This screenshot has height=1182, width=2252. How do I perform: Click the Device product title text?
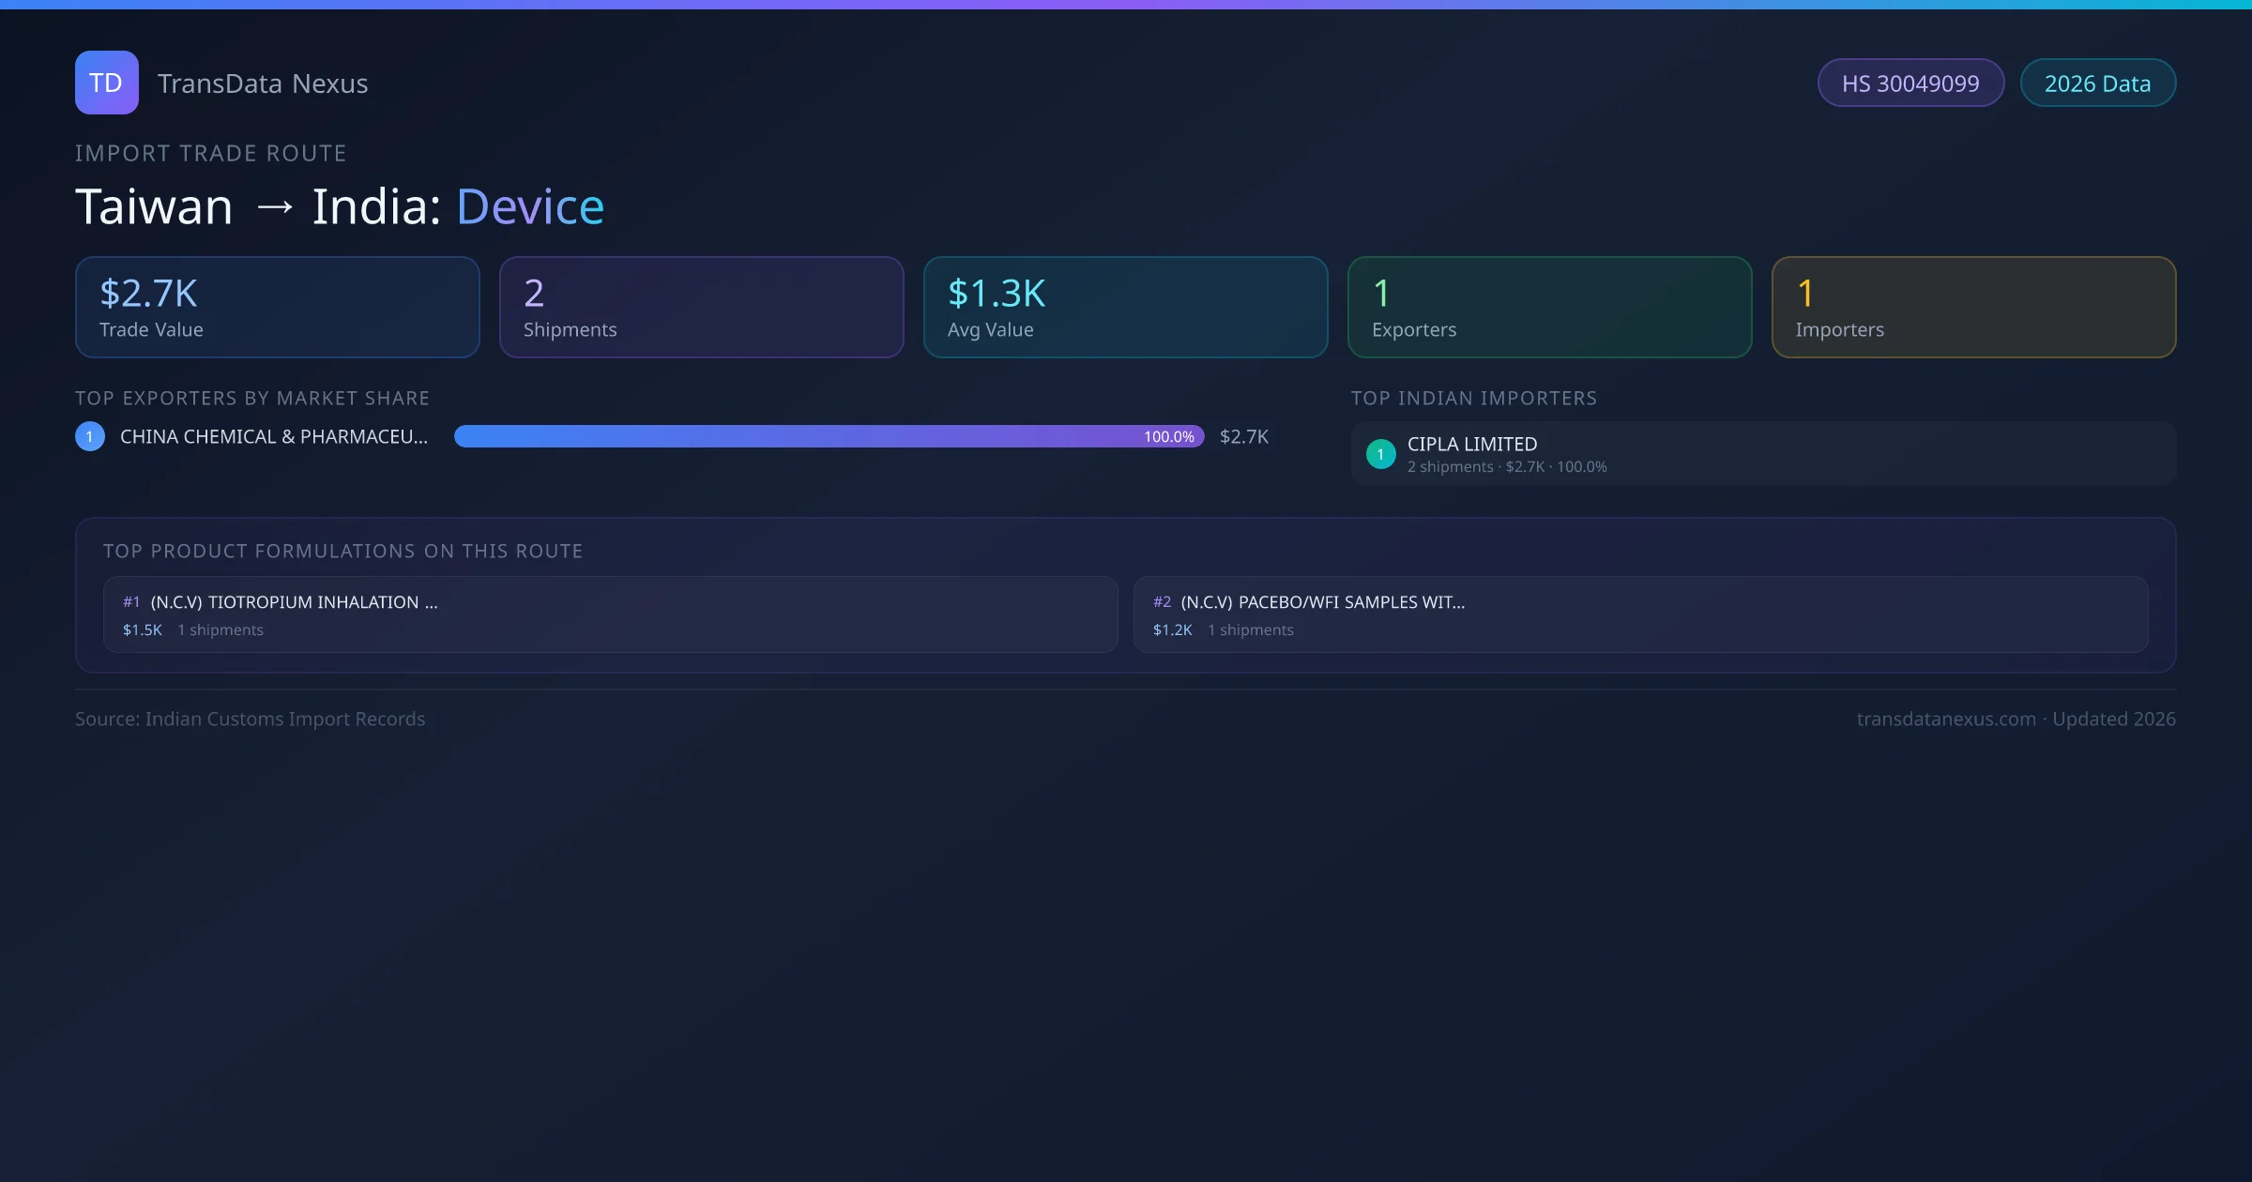(530, 207)
